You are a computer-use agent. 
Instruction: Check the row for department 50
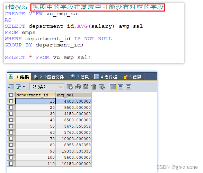(x=11, y=126)
